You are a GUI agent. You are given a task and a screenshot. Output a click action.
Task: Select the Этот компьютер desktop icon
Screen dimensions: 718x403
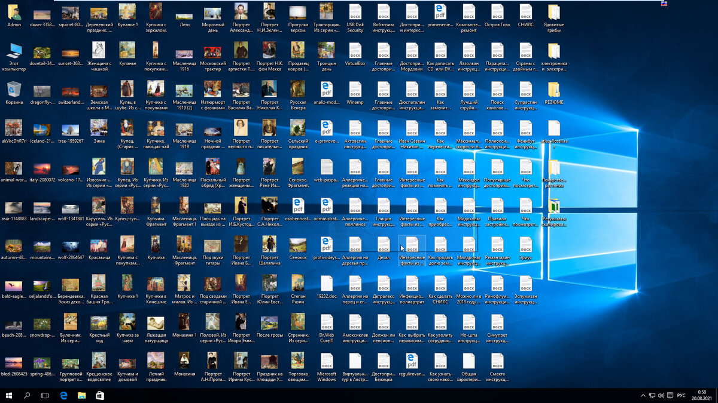coord(13,51)
